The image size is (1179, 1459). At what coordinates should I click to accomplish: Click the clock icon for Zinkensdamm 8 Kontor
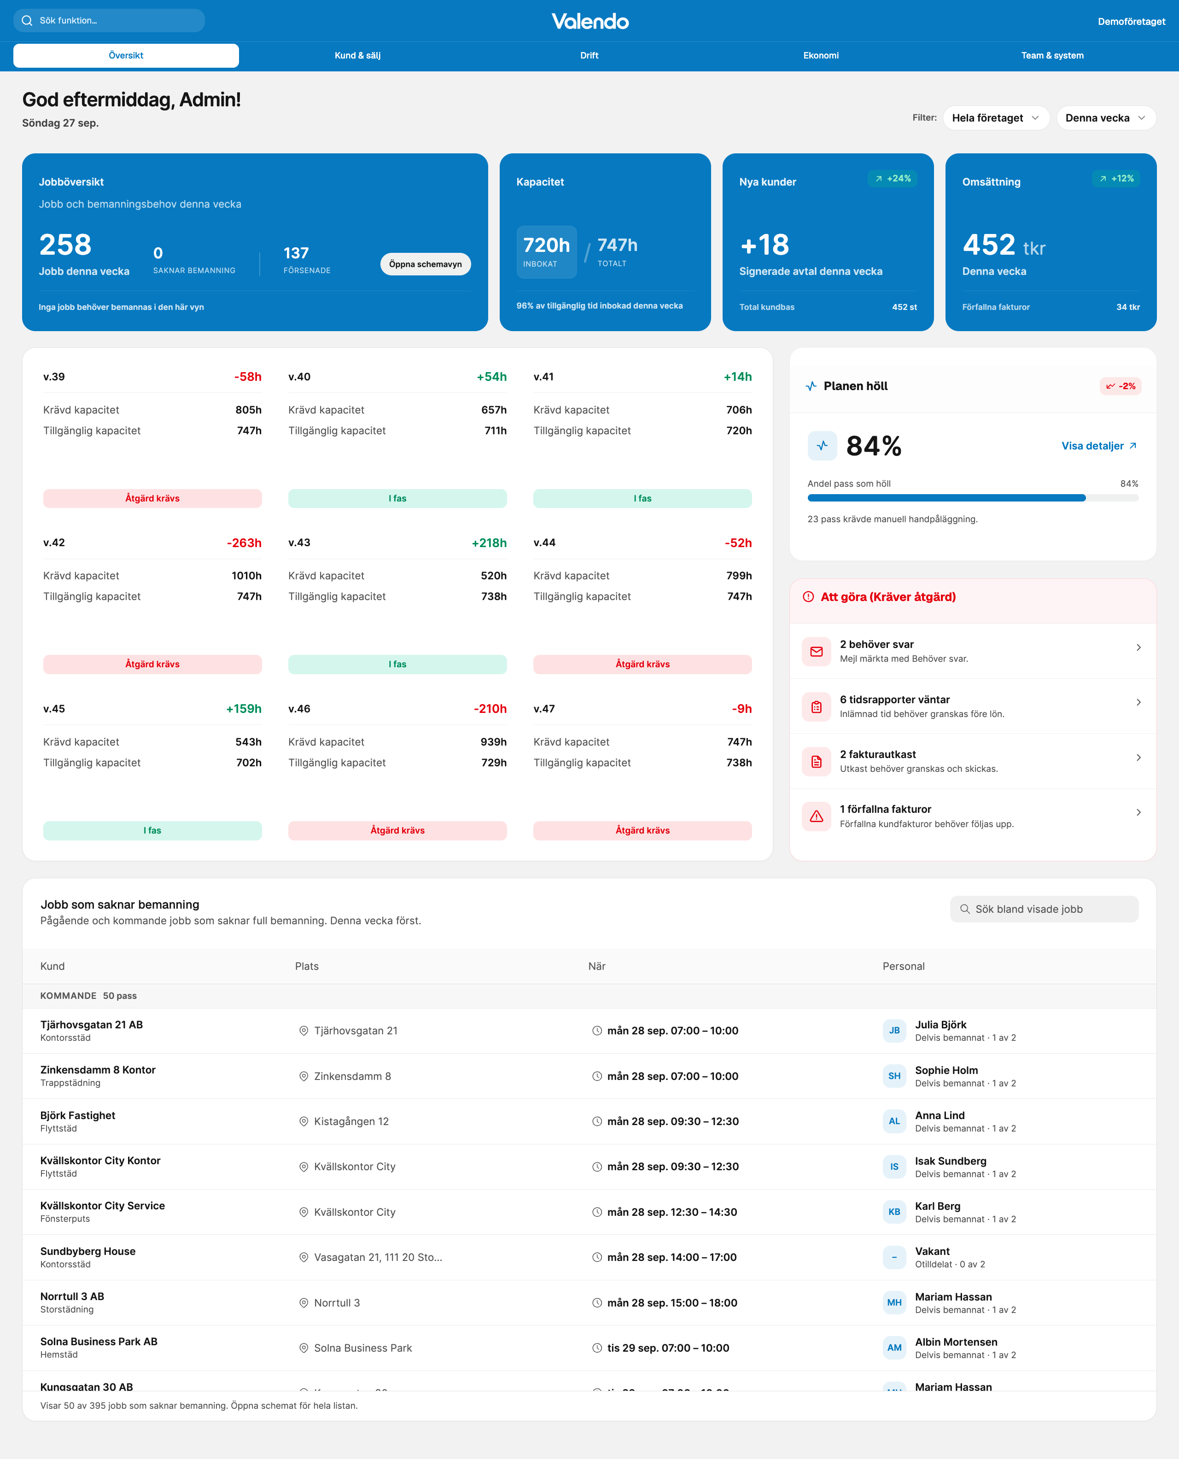click(597, 1076)
